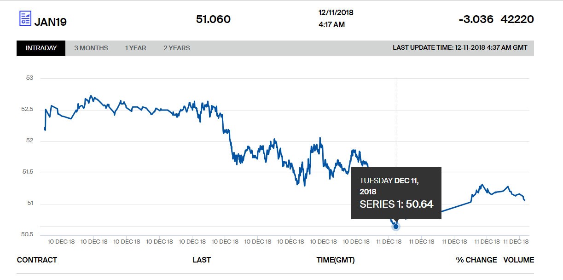Click the volume figure 42220
Image resolution: width=563 pixels, height=280 pixels.
click(517, 19)
